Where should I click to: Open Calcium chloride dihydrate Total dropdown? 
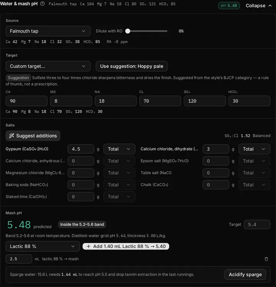[255, 149]
